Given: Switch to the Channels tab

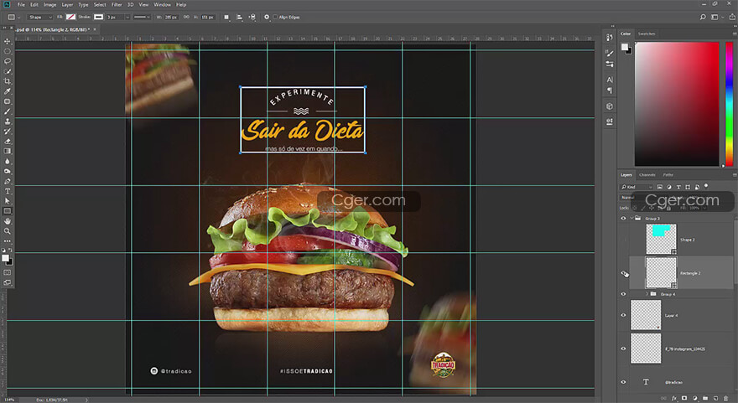Looking at the screenshot, I should click(647, 175).
